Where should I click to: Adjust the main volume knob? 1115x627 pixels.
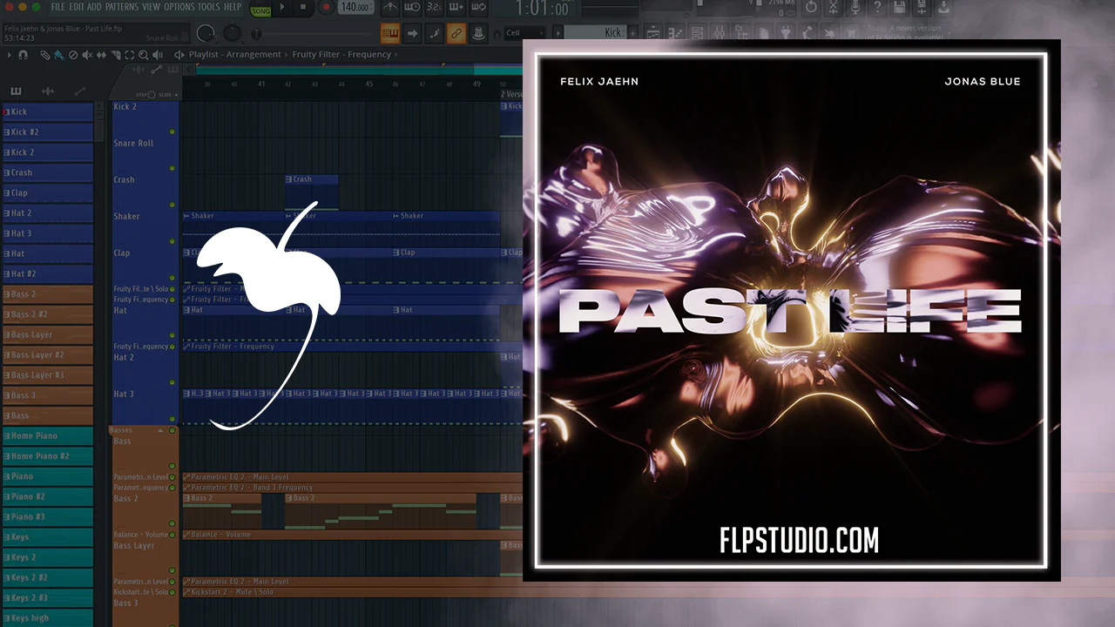206,33
